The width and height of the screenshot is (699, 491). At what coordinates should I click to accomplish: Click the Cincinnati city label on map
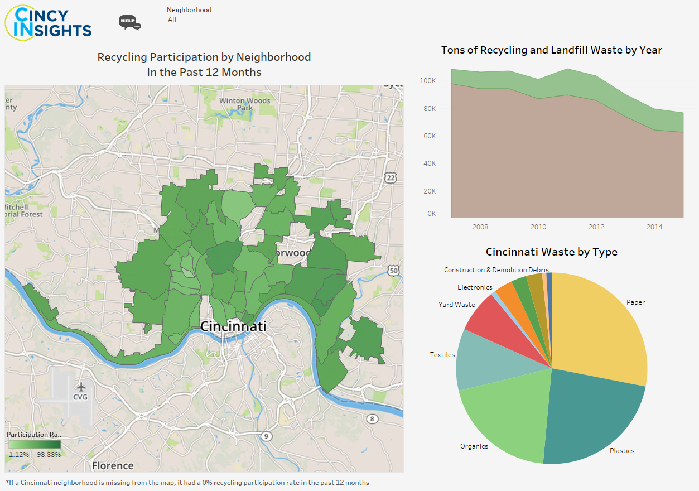[x=233, y=326]
